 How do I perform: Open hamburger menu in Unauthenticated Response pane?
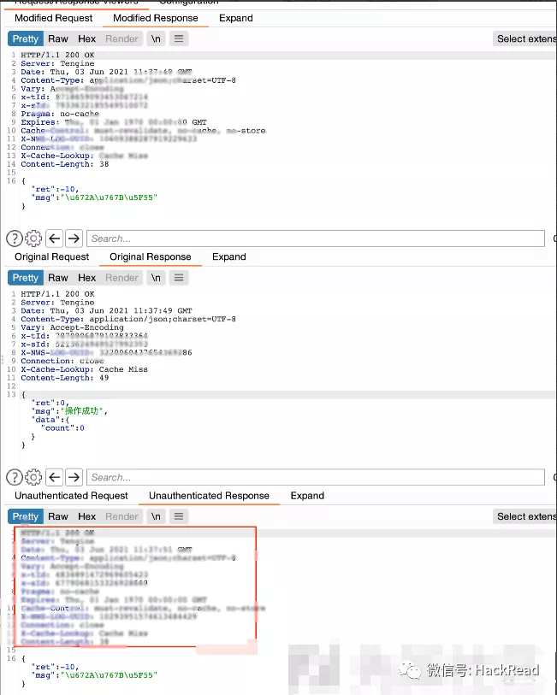(179, 517)
